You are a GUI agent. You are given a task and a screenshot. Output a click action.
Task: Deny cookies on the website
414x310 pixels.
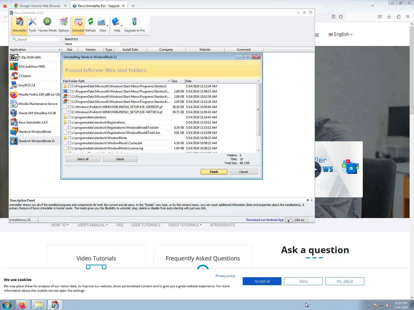[x=304, y=281]
